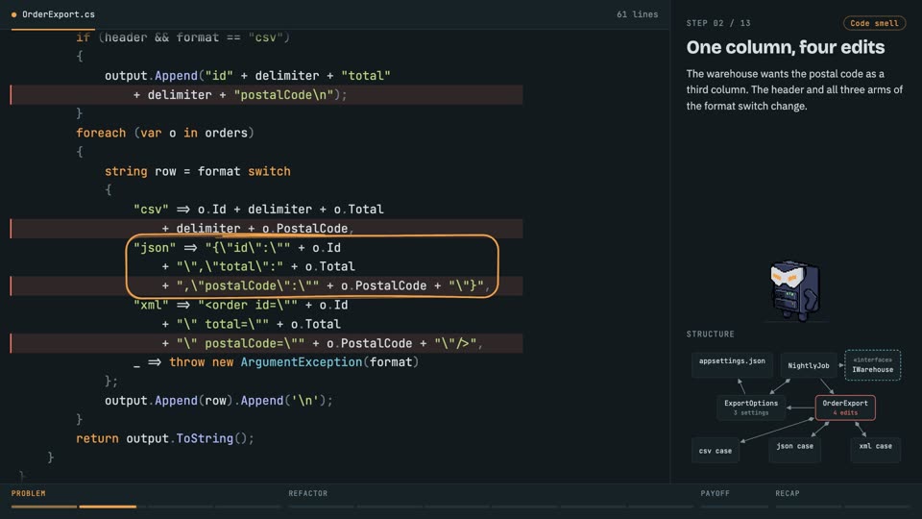Click the red gutter marker beside the xml postalCode line
This screenshot has height=519, width=922.
(11, 343)
